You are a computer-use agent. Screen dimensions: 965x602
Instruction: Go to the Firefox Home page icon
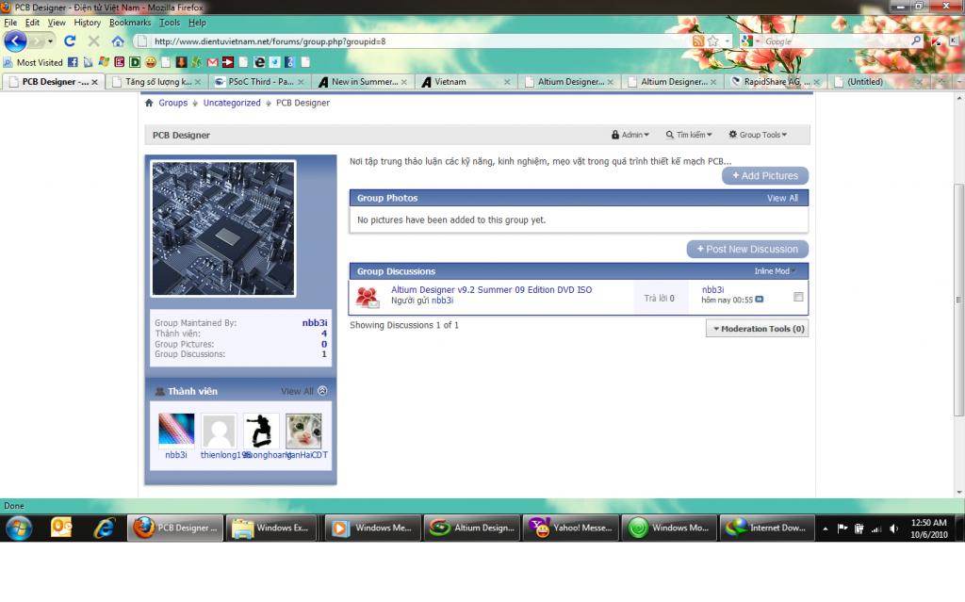(118, 41)
